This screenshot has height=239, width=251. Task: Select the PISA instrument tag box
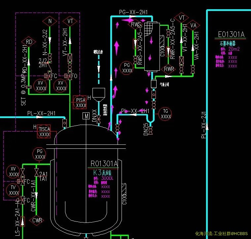81,102
